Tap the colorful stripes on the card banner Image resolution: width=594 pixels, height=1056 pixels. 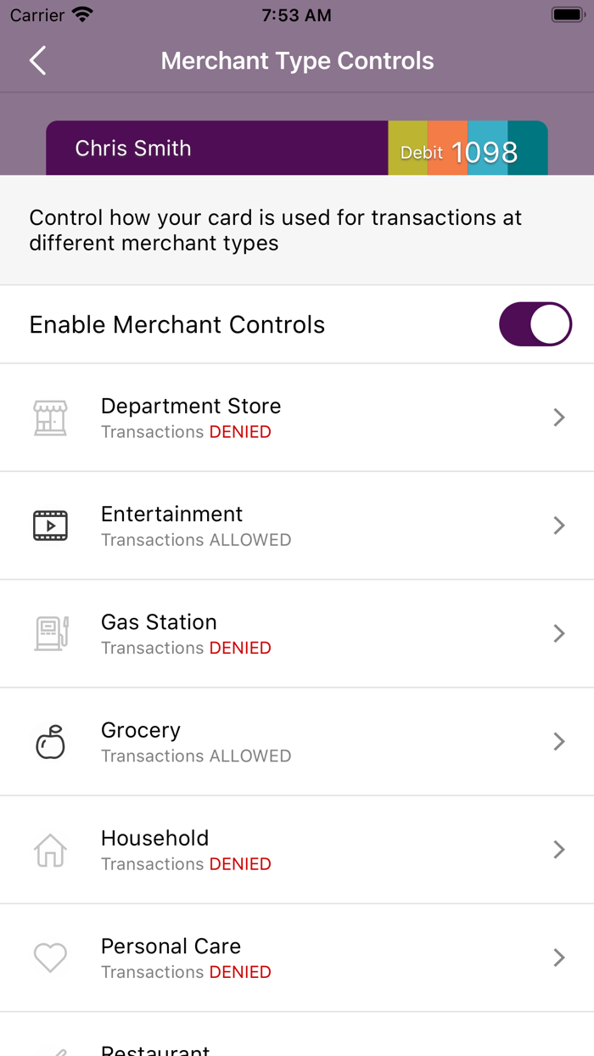[468, 148]
